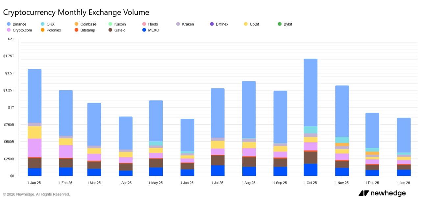Screen dimensions: 421x202
Task: Click the green Kucoin legend dot
Action: point(110,24)
